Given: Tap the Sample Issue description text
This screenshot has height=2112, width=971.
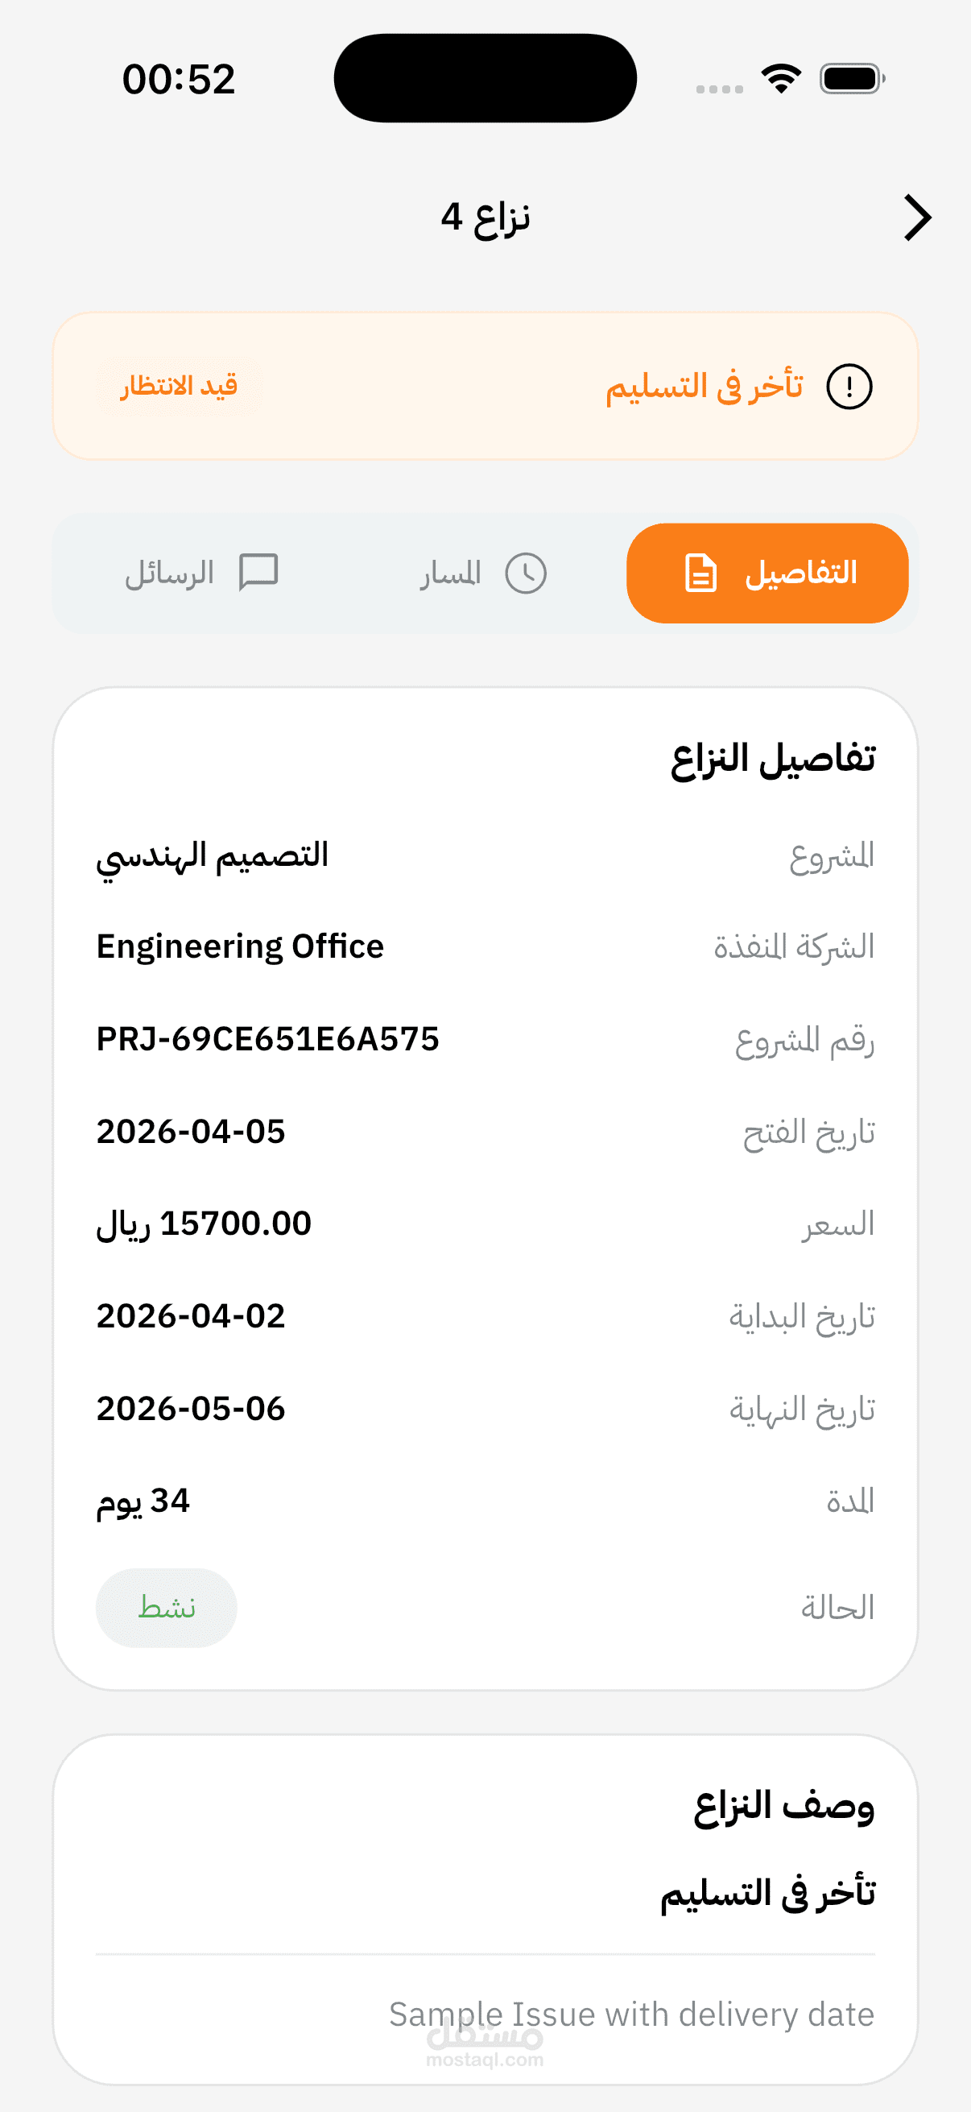Looking at the screenshot, I should coord(632,2015).
